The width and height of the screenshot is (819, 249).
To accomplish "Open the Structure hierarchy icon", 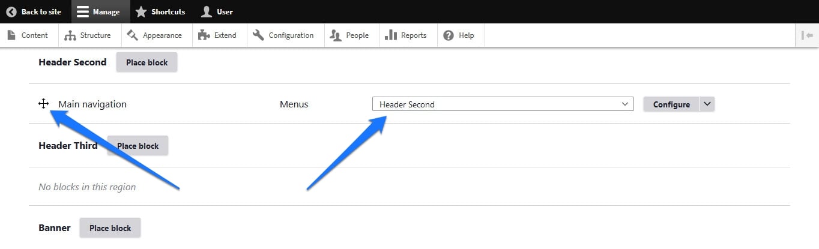I will (x=70, y=35).
